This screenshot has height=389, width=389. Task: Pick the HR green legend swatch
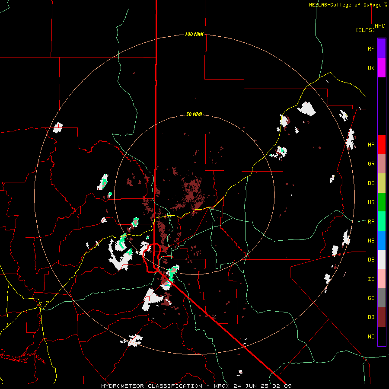pos(382,202)
